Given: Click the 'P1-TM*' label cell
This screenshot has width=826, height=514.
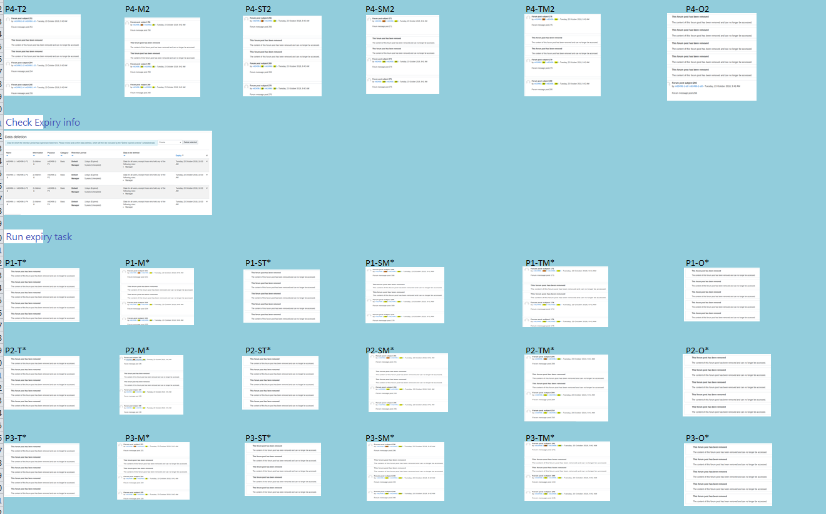Looking at the screenshot, I should point(540,263).
